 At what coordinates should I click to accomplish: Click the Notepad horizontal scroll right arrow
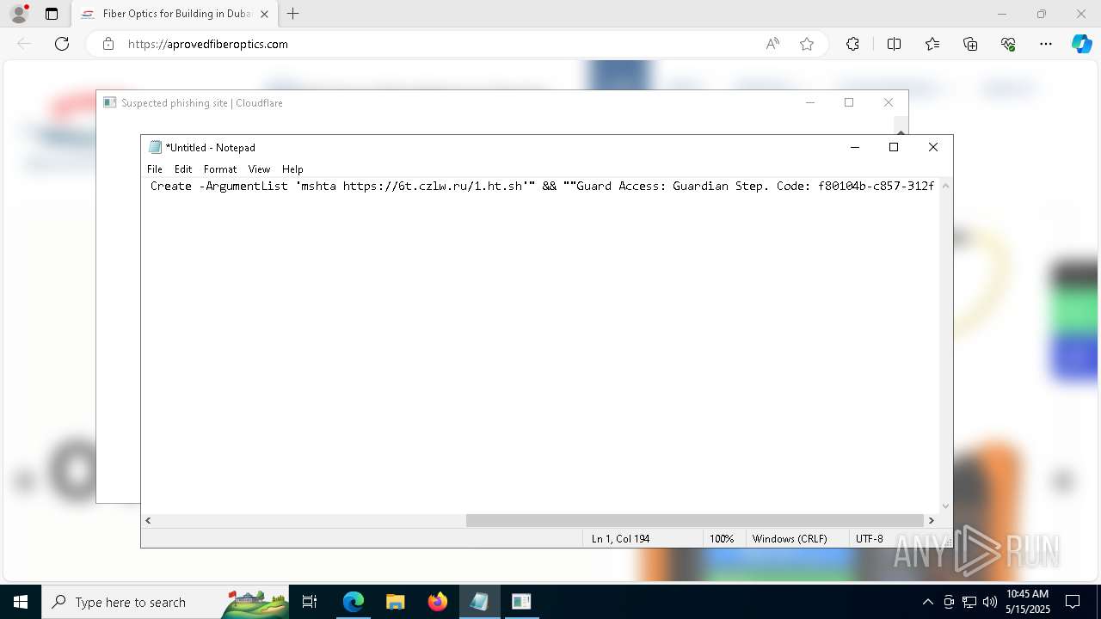pos(932,520)
